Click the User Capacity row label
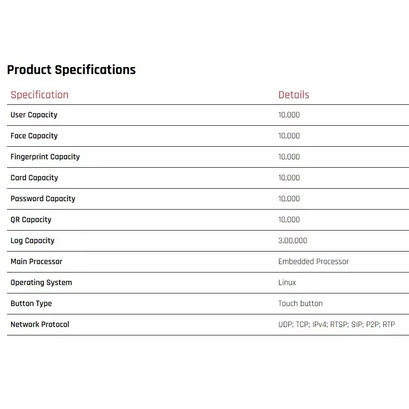Viewport: 409px width, 409px height. [34, 115]
